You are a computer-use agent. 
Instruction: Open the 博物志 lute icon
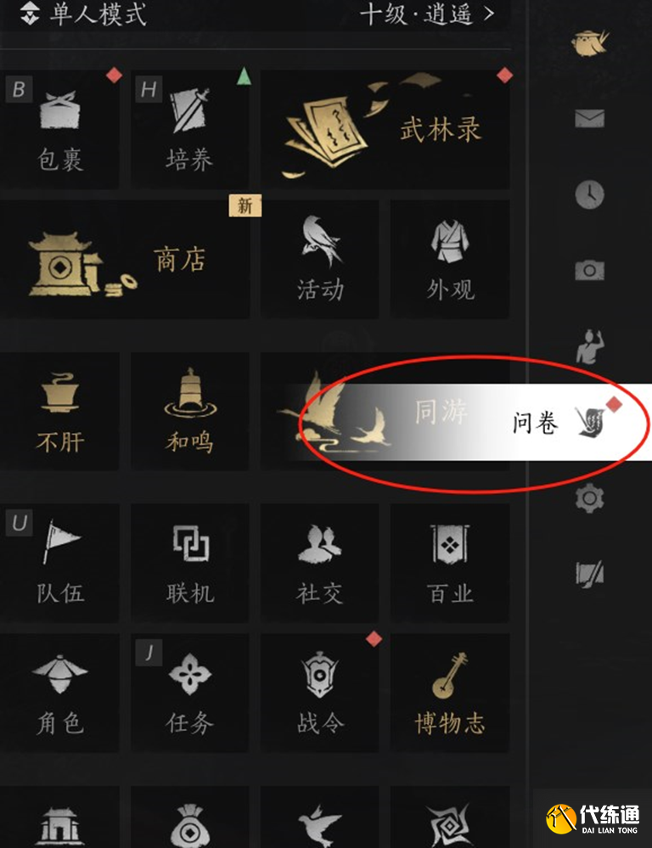pos(450,693)
